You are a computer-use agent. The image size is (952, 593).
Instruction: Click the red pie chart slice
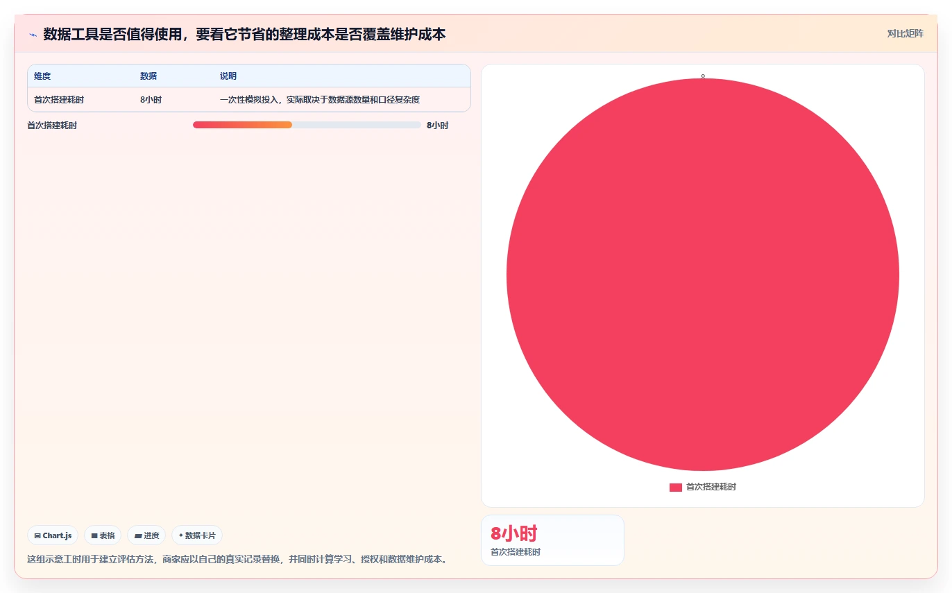click(703, 275)
